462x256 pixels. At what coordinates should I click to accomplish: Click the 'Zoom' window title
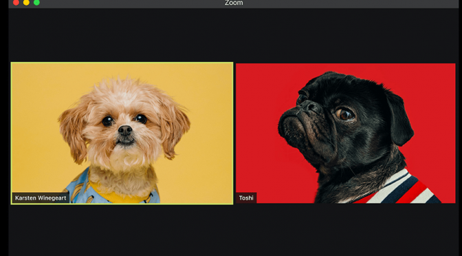tap(234, 3)
